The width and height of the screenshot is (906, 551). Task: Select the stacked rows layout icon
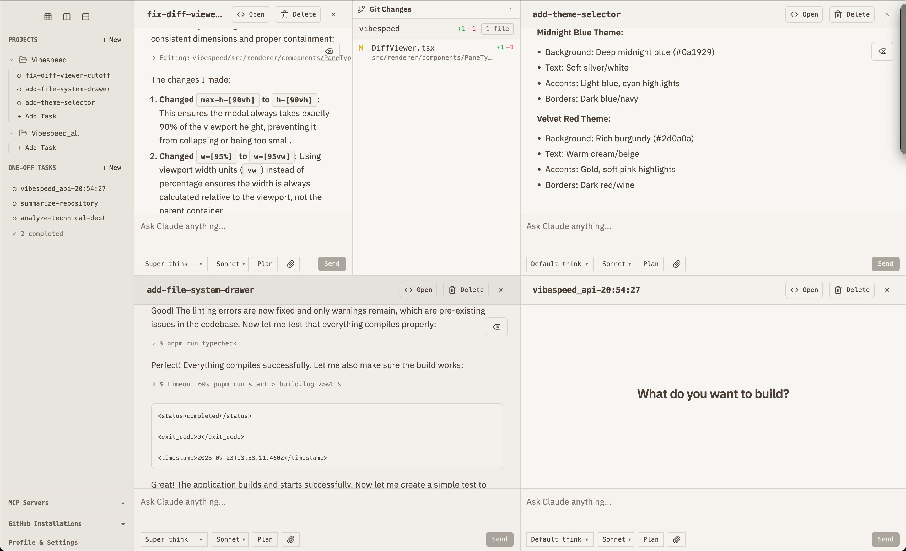(x=86, y=17)
